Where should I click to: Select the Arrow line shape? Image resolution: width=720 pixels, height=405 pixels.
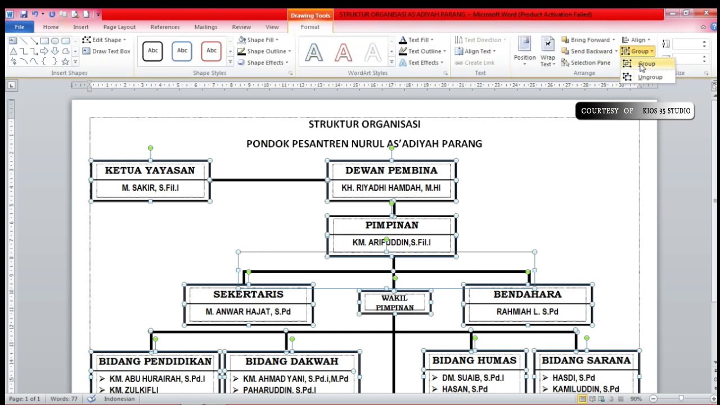(x=34, y=41)
